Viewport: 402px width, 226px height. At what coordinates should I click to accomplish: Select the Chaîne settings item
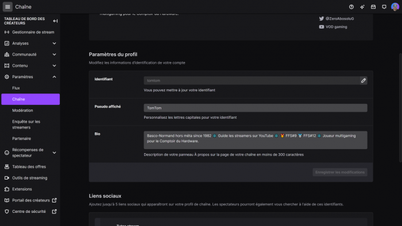click(x=30, y=99)
